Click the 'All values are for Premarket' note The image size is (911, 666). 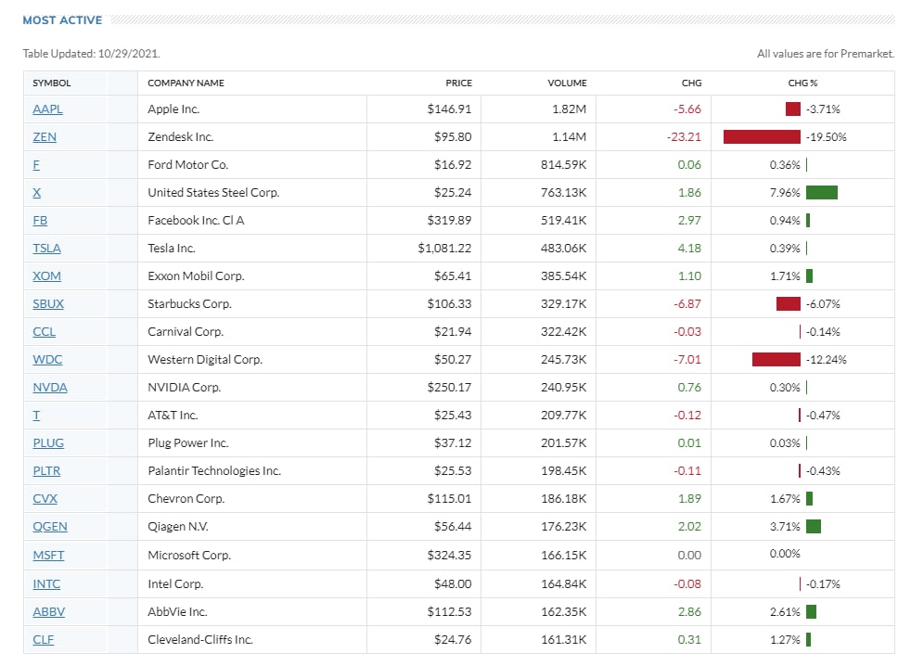click(x=826, y=54)
